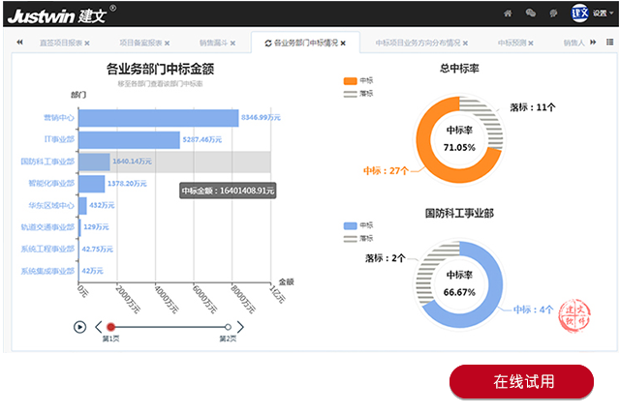Close the 各业务部门中标情况 tab
Viewport: 620px width, 413px height.
343,44
